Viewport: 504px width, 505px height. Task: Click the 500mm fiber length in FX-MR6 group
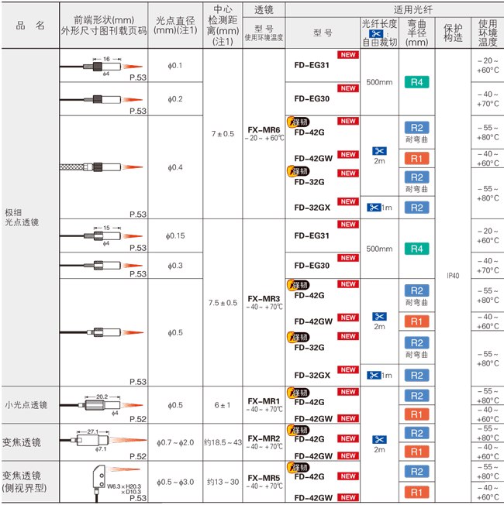point(379,82)
